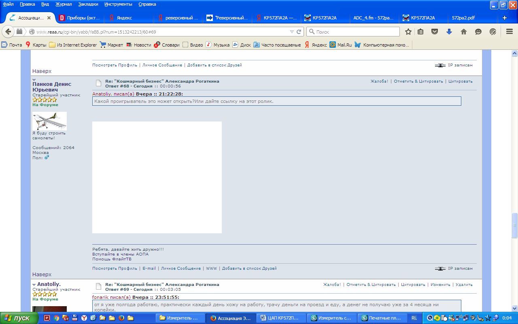Screen dimensions: 518x324
Task: Toggle the arrow next to Anatoliy. username
Action: (x=34, y=285)
